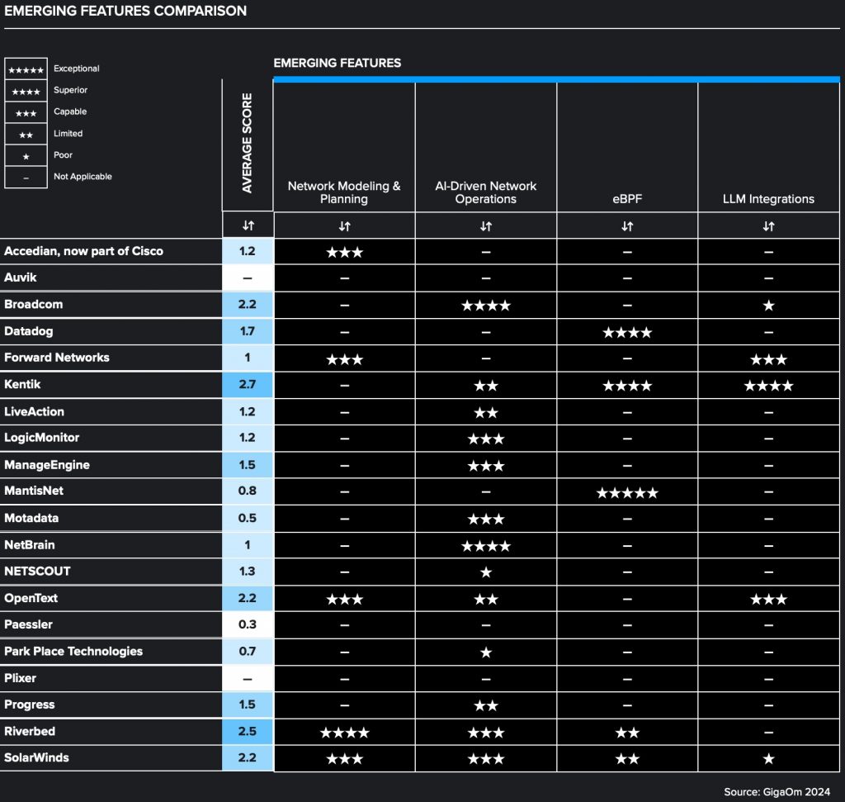Select the Kentik vendor name
The height and width of the screenshot is (802, 845).
[25, 384]
